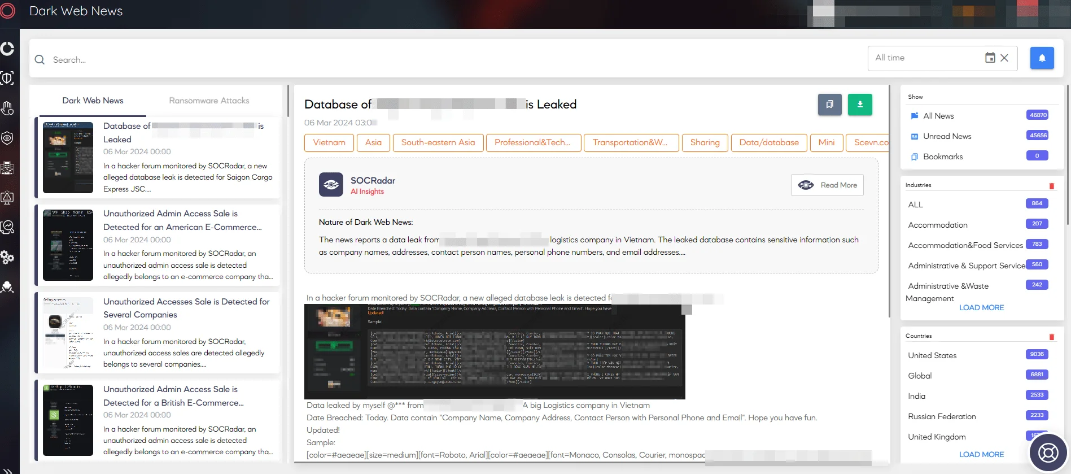Open the dashboard donut-chart sidebar icon
Viewport: 1071px width, 474px height.
click(x=7, y=49)
